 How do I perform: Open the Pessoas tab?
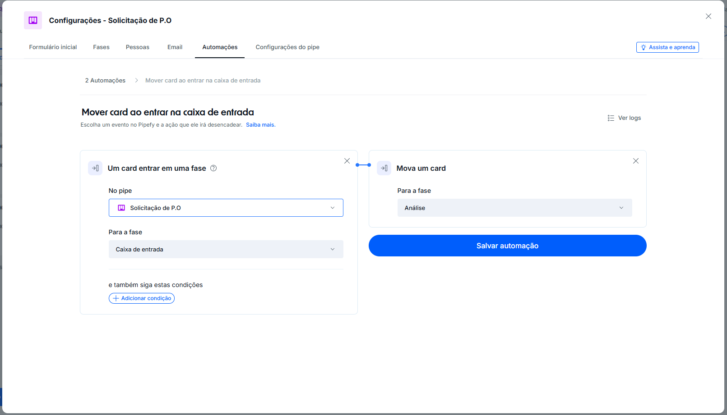(x=138, y=47)
